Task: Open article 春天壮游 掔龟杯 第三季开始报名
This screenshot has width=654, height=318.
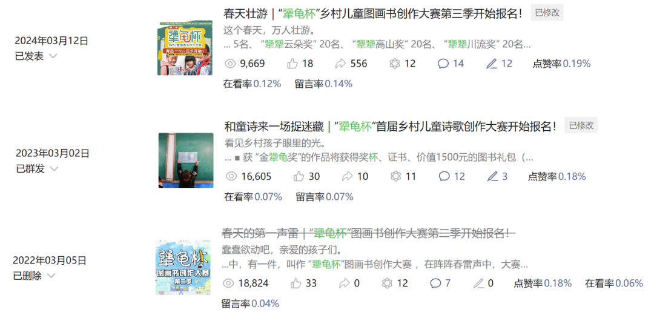Action: pos(373,13)
